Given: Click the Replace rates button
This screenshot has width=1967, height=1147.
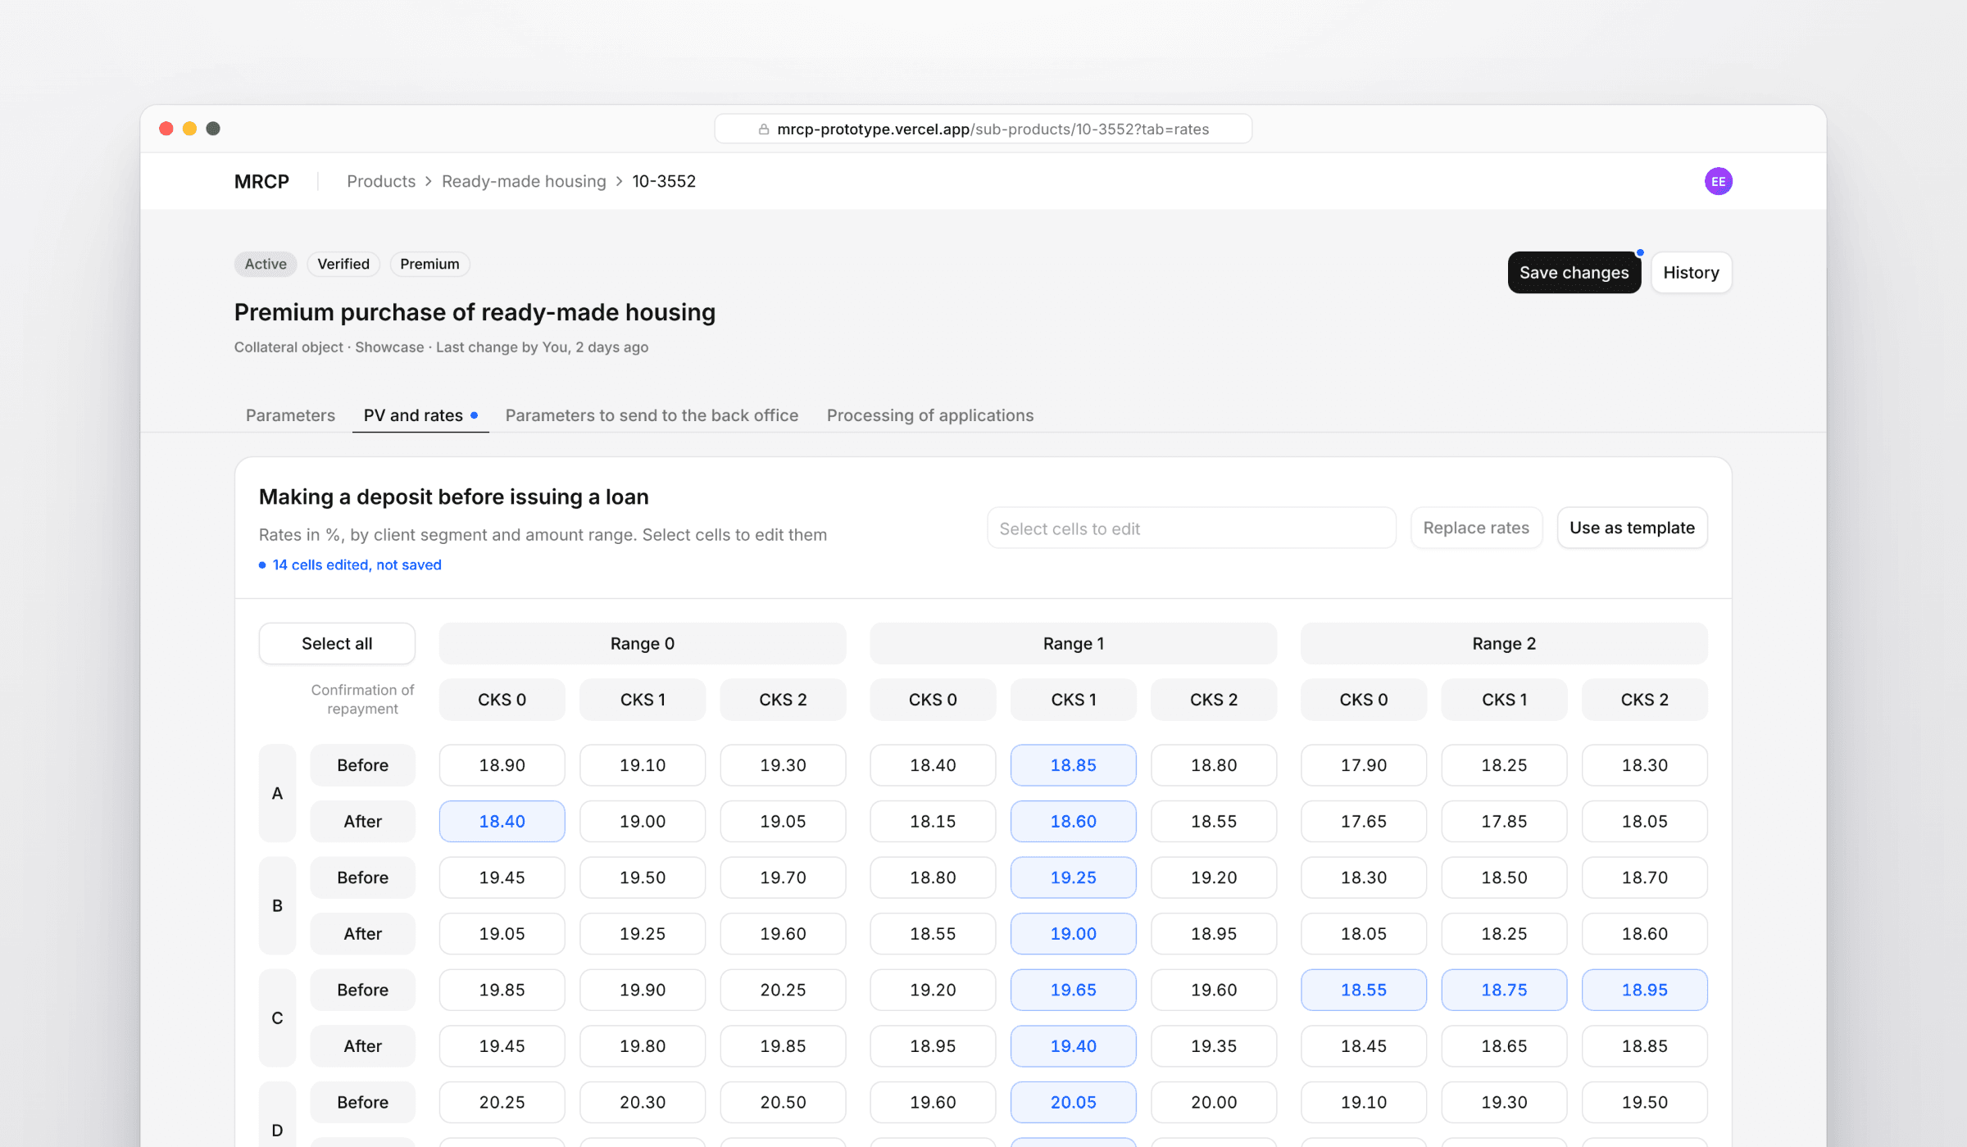Looking at the screenshot, I should (x=1476, y=528).
